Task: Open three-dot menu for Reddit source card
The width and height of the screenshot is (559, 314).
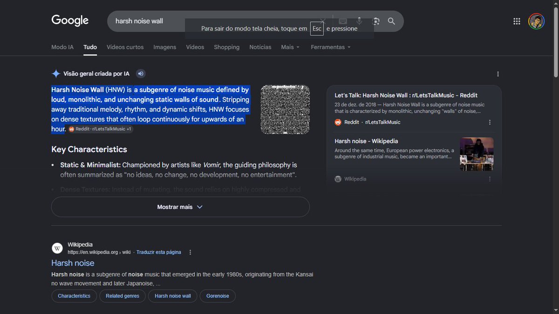Action: [490, 122]
